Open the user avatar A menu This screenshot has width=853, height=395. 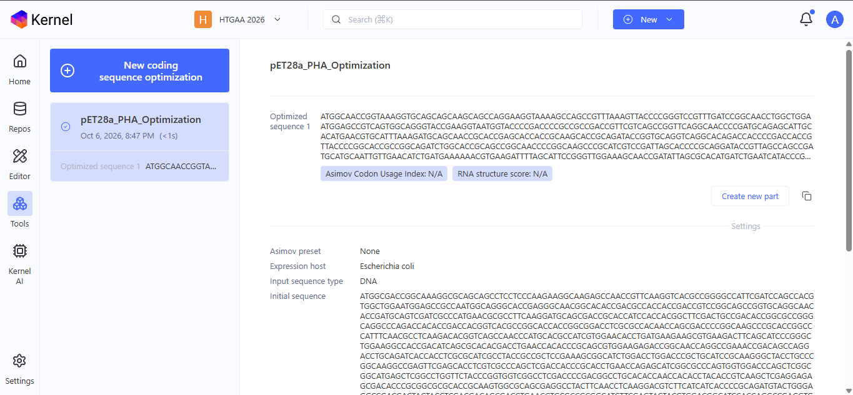[x=834, y=19]
